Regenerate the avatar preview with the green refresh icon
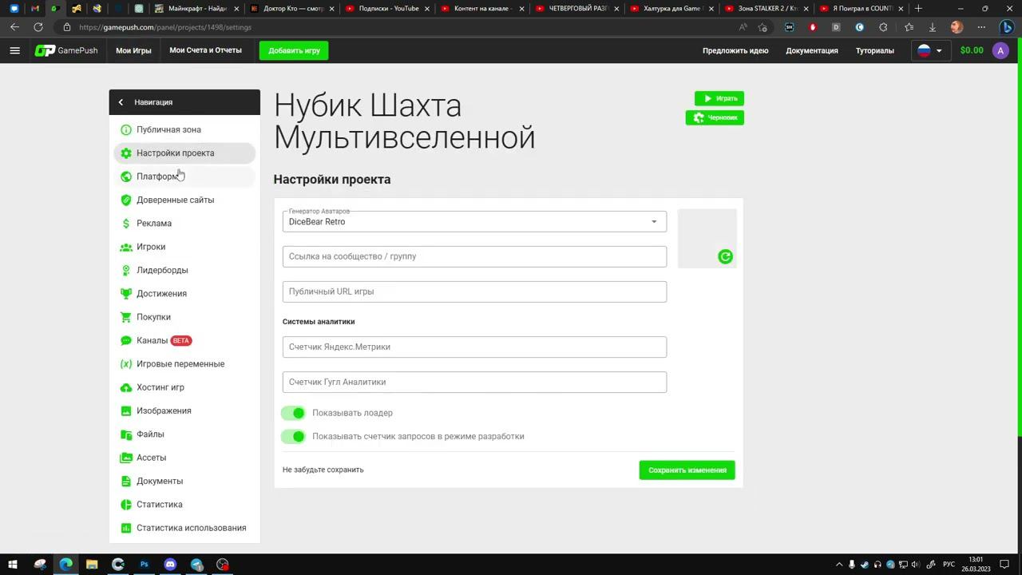Viewport: 1022px width, 575px height. point(725,256)
